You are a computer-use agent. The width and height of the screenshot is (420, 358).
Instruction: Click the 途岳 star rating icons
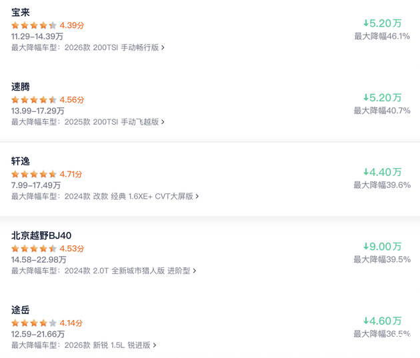[34, 323]
